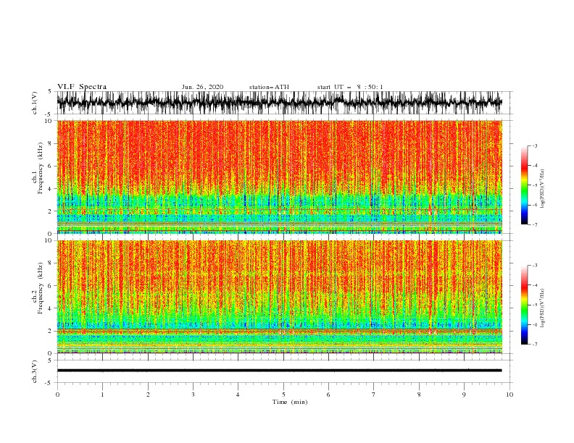Click the "ch.3(V)" axis label
The width and height of the screenshot is (574, 443).
click(35, 371)
